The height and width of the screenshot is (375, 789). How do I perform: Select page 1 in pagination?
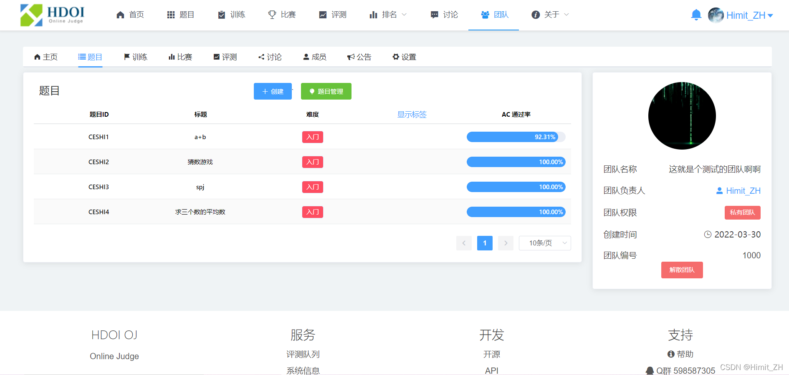pos(485,243)
